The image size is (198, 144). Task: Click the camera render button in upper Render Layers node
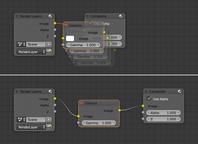(x=49, y=52)
